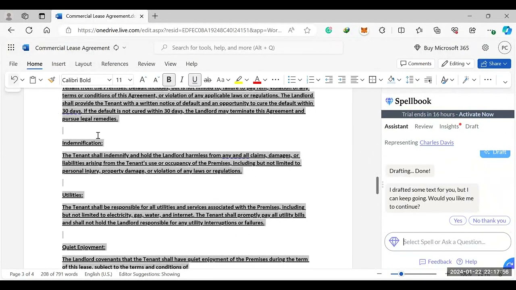Viewport: 516px width, 290px height.
Task: Toggle Underline formatting
Action: click(195, 80)
